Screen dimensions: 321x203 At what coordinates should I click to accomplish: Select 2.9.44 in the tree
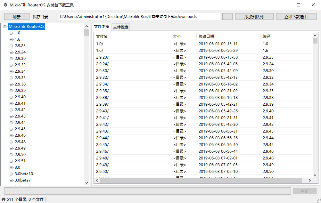(x=20, y=123)
